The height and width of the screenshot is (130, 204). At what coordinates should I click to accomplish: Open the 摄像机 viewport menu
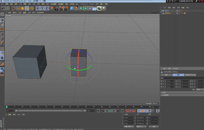click(x=15, y=12)
